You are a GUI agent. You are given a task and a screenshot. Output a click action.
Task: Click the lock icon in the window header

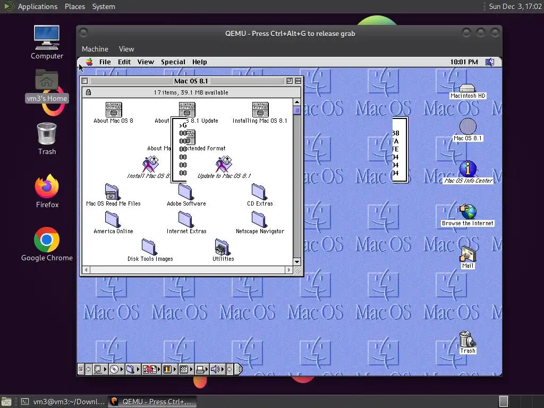point(89,92)
